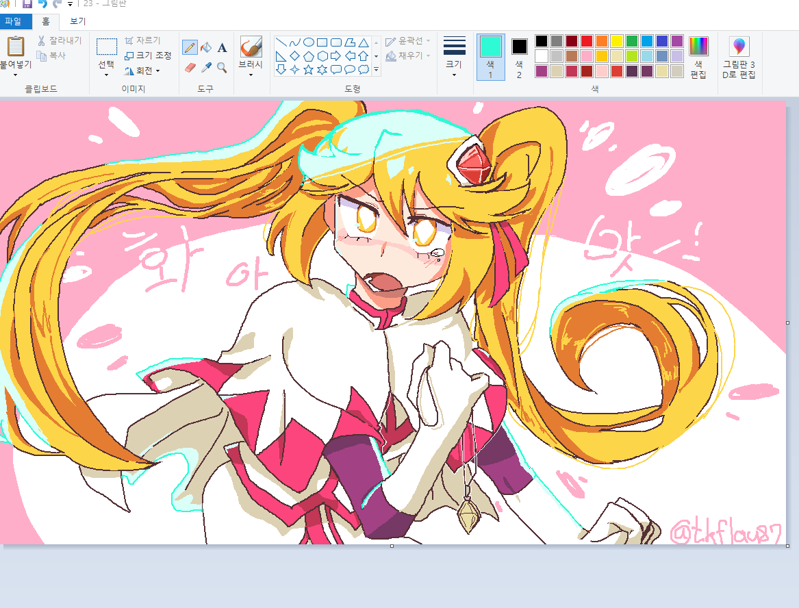Choose the Rounded rectangle shape
The image size is (799, 608).
[335, 42]
